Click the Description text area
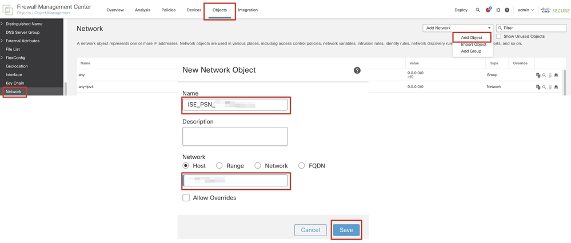 (235, 136)
